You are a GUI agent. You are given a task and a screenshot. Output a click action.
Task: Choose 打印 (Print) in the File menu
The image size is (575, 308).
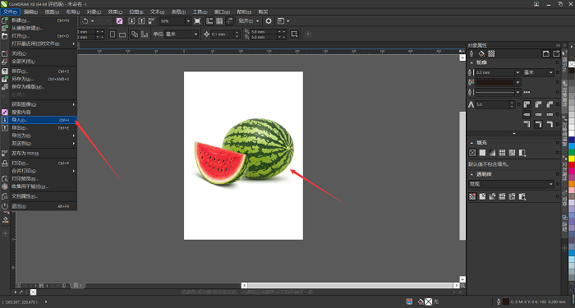click(x=39, y=163)
